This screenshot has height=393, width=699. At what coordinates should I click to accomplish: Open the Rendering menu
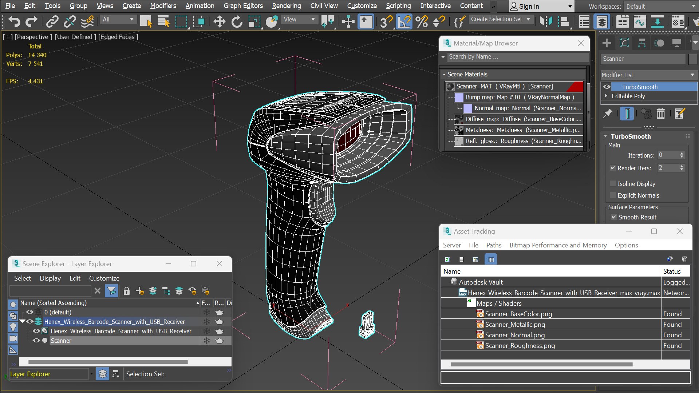[287, 6]
